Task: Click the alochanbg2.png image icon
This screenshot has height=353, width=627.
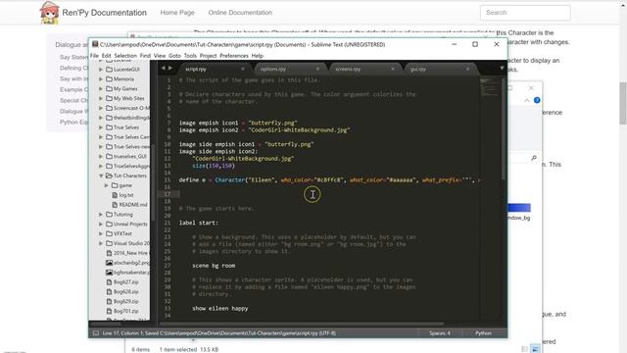Action: tap(109, 263)
